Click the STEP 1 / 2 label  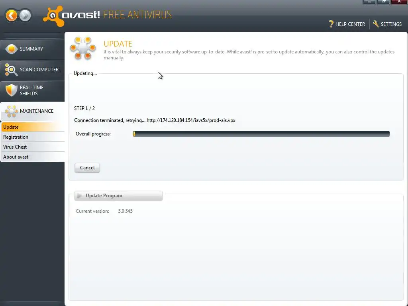point(84,108)
